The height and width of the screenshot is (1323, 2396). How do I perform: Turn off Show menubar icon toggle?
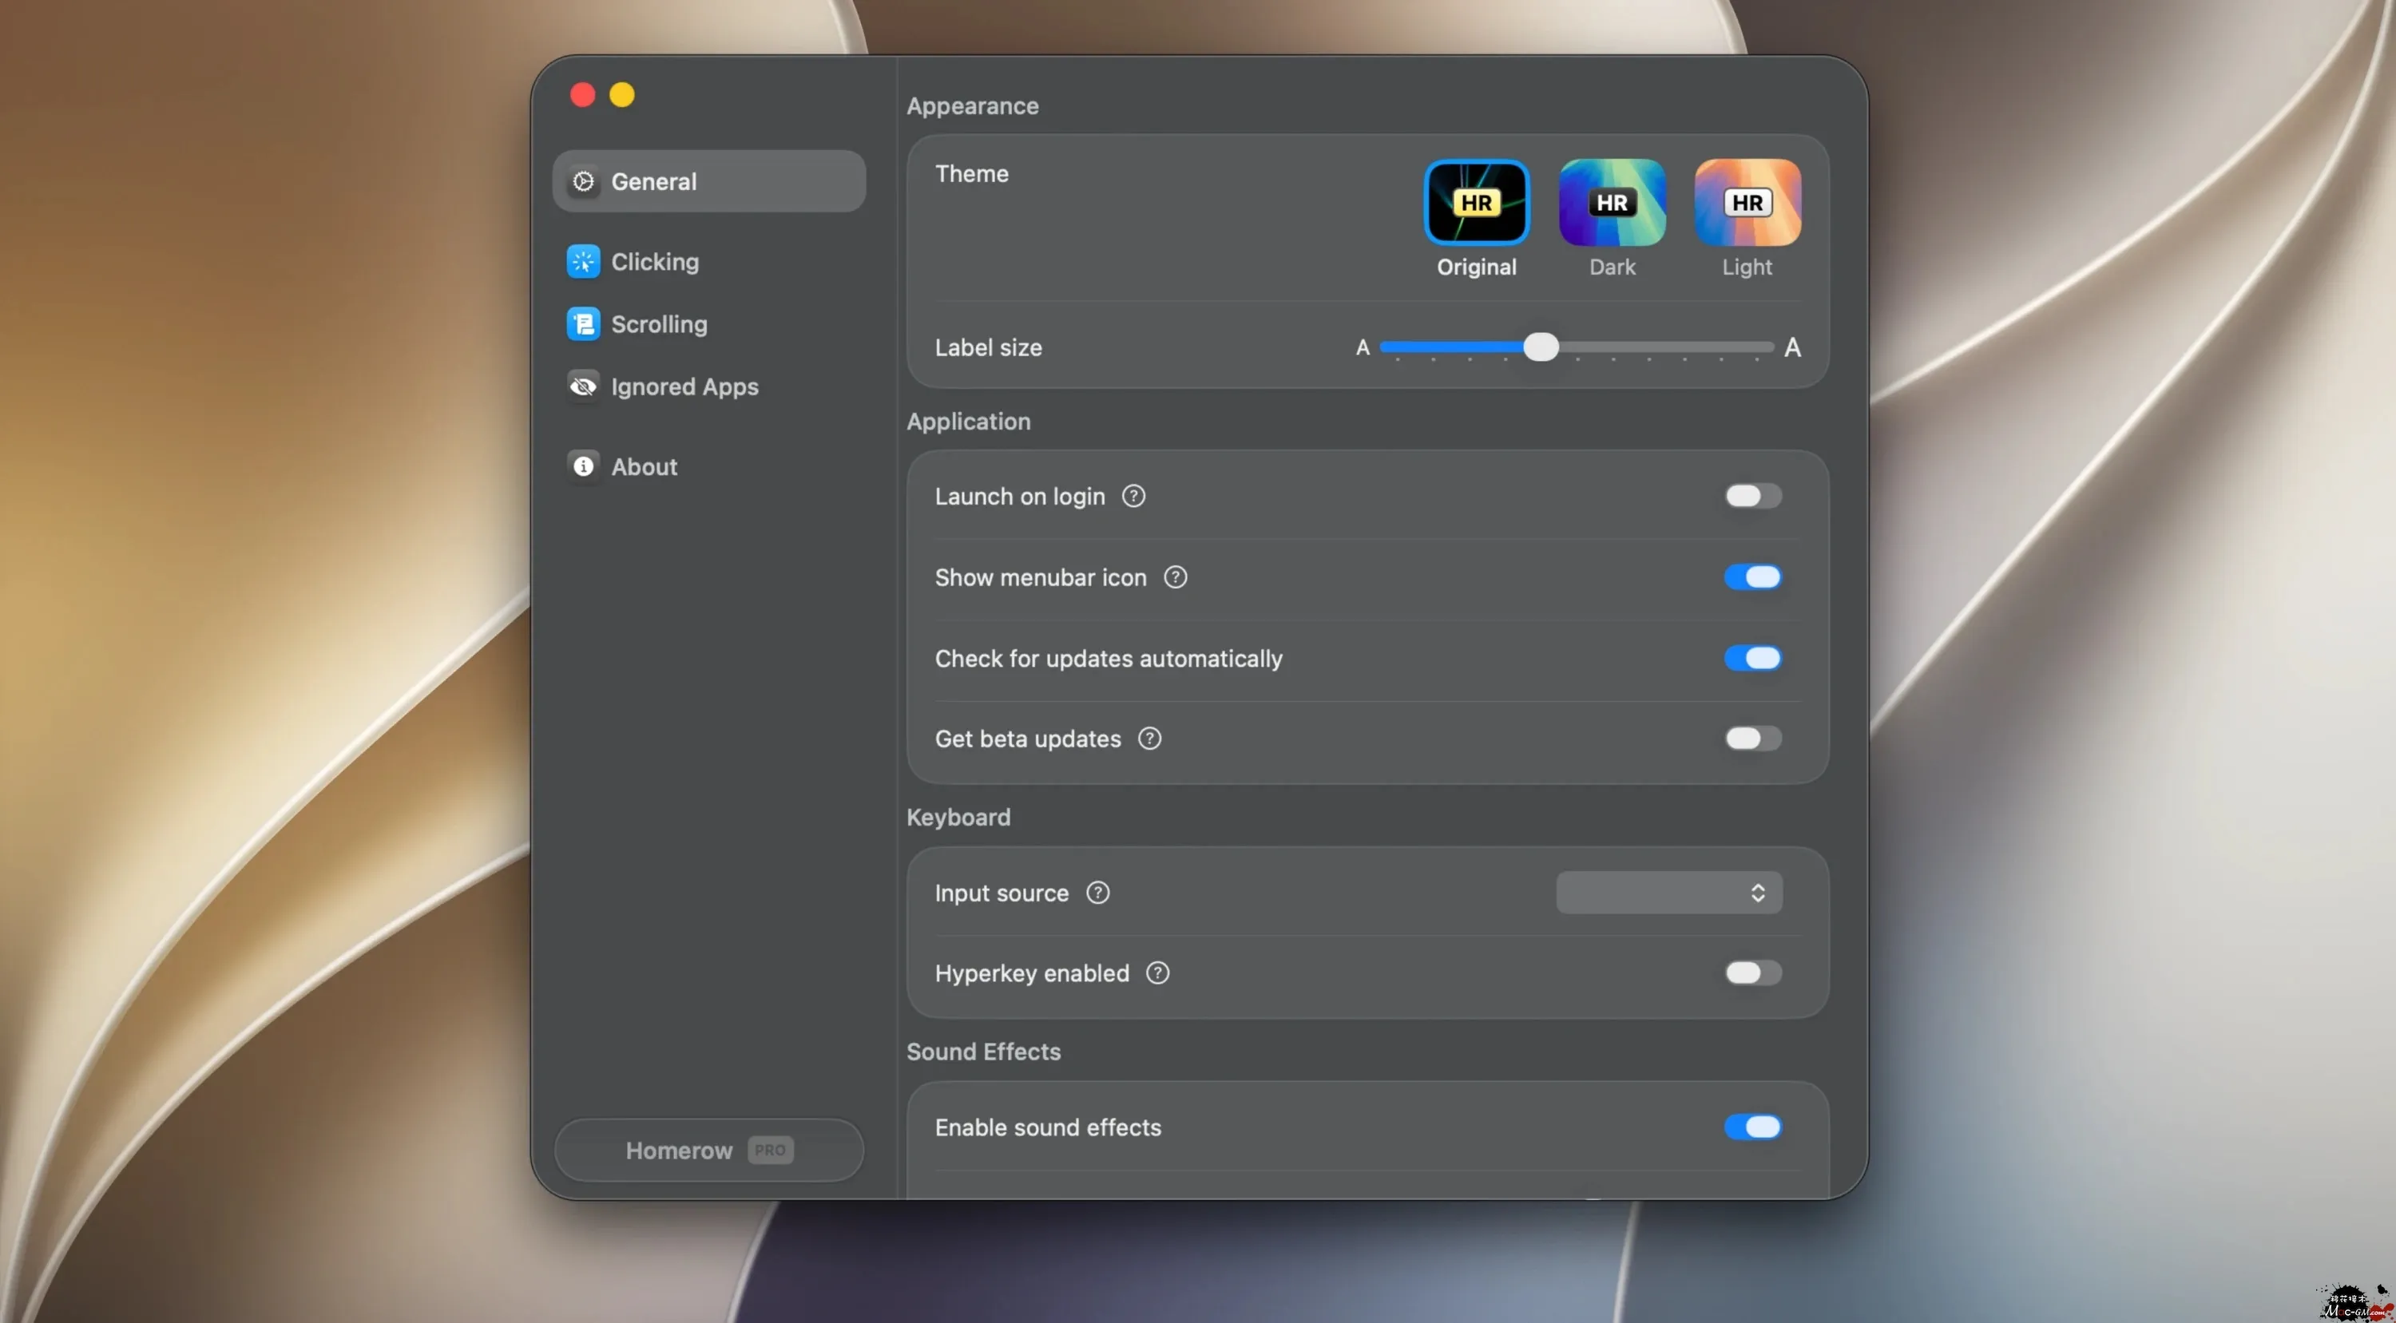coord(1752,577)
